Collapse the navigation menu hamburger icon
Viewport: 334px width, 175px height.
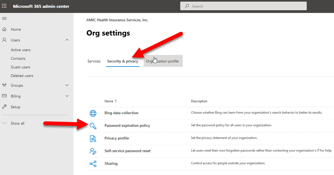pos(4,19)
